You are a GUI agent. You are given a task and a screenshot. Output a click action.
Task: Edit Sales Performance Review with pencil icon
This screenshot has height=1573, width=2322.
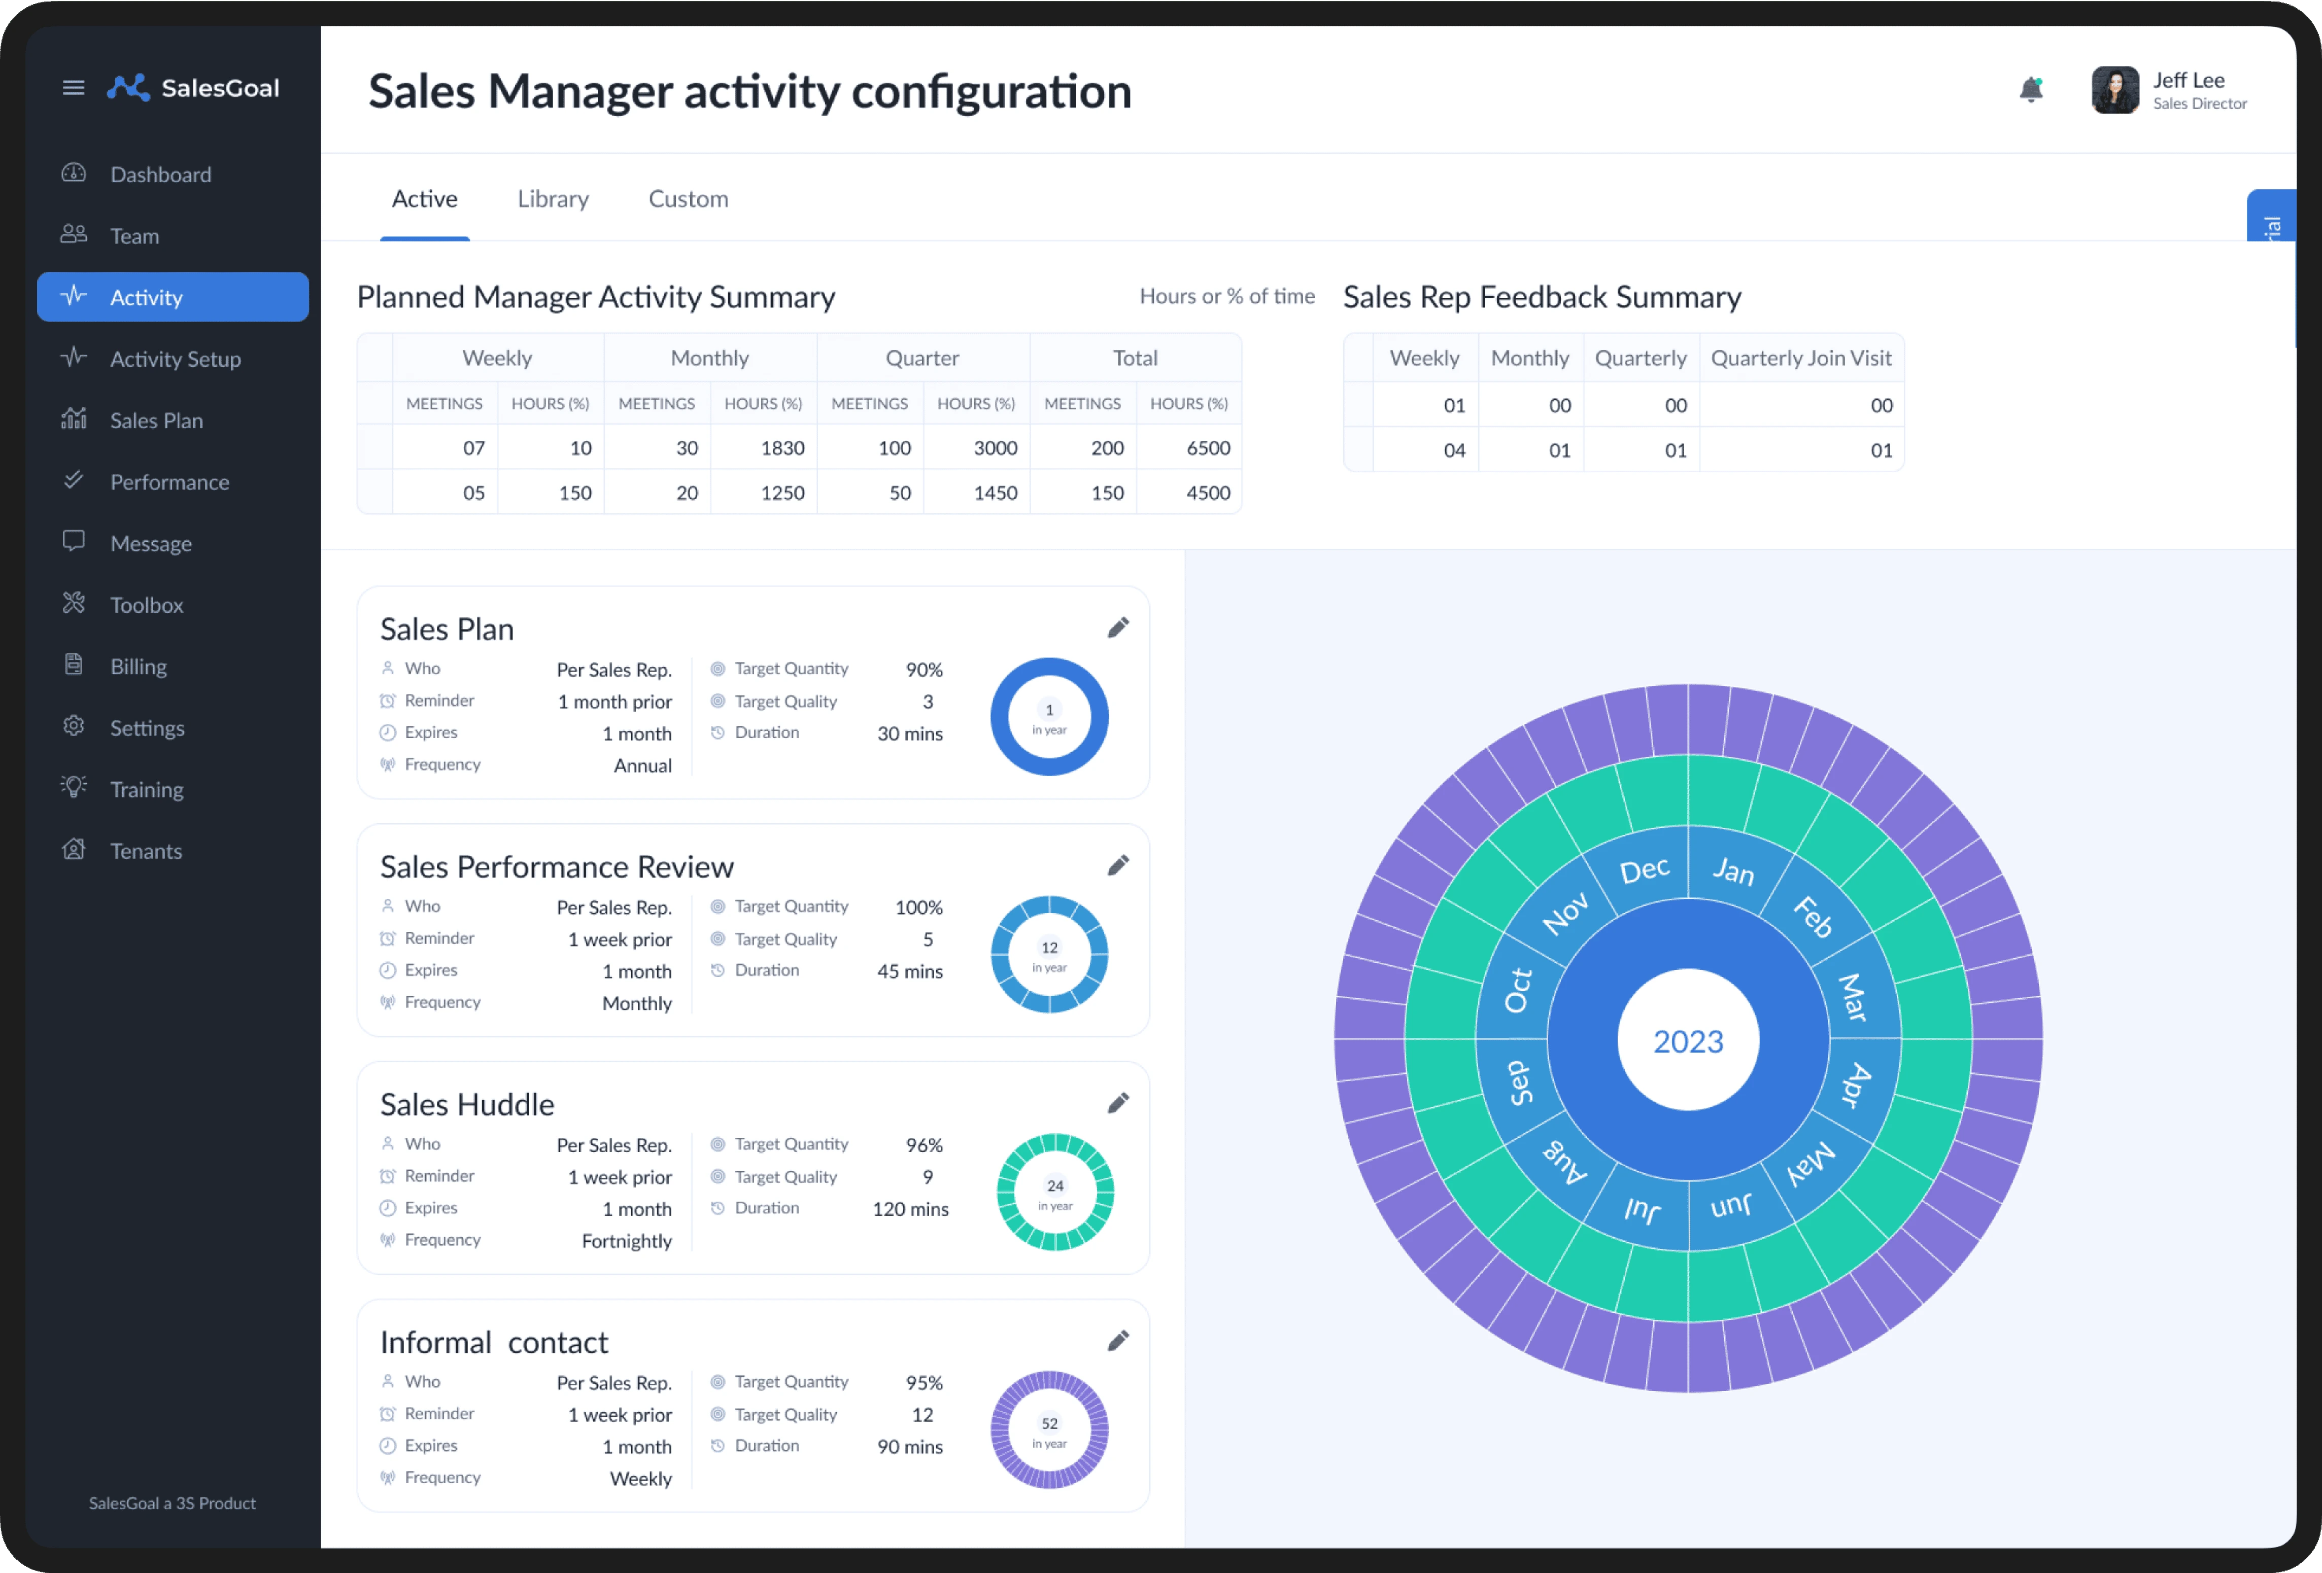1118,866
